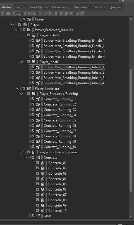This screenshot has height=225, width=134.
Task: Open the Sessions tab
Action: tap(99, 7)
